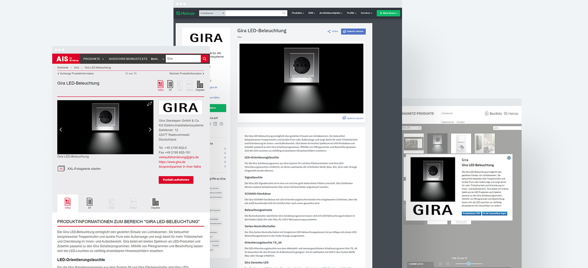Open AUSSCHREIBUNGSTEXTE menu in AIS window
Viewport: 588px width, 268px height.
(x=128, y=59)
